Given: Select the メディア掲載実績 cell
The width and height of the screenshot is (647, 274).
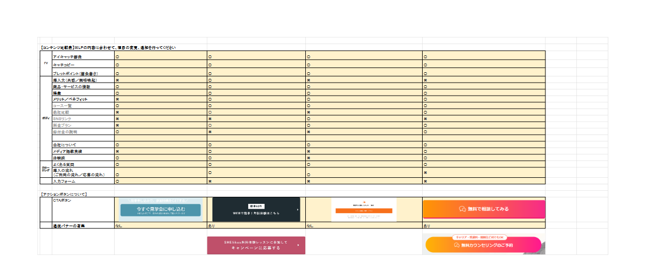Looking at the screenshot, I should point(83,151).
